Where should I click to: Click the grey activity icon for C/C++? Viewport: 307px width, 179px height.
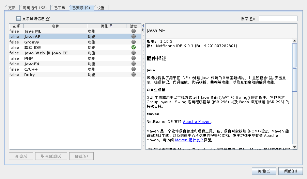pos(134,69)
